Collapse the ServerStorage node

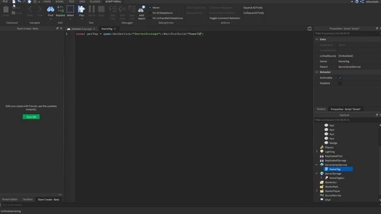tap(317, 174)
